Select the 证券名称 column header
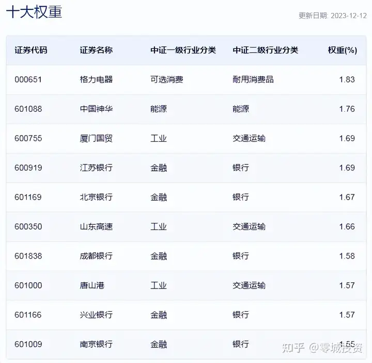This screenshot has height=363, width=372. tap(96, 50)
